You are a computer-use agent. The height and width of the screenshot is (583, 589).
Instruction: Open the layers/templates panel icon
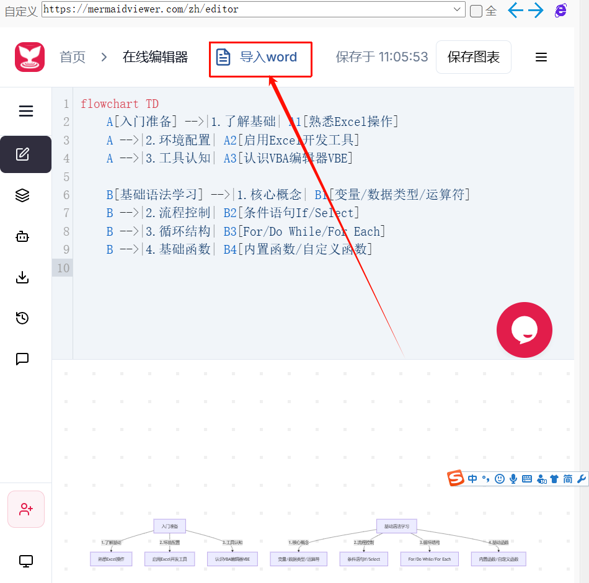[22, 195]
